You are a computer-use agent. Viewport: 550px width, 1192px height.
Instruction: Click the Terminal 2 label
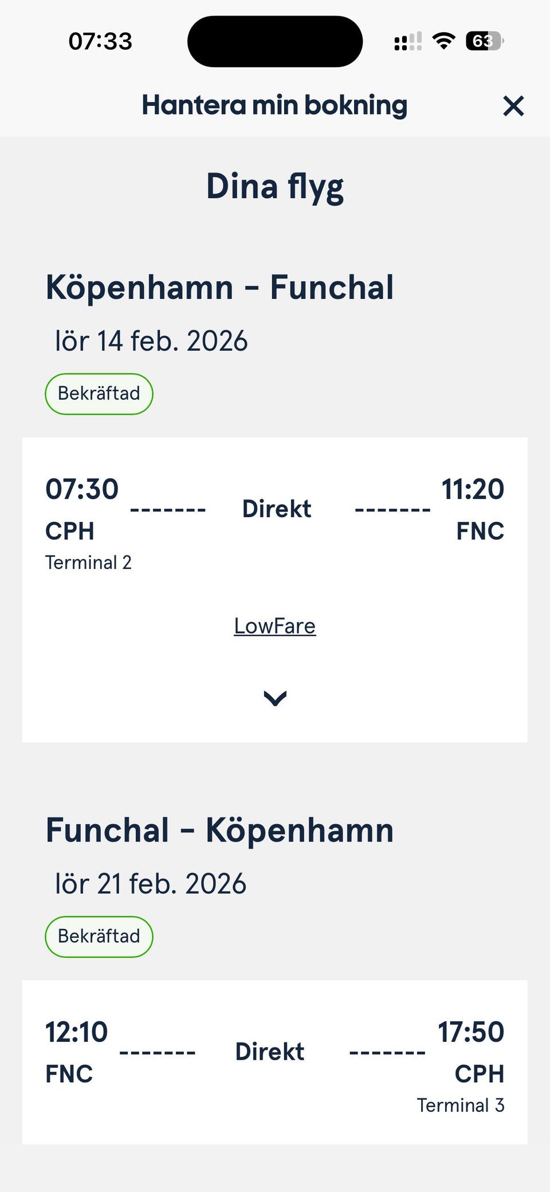pos(88,562)
